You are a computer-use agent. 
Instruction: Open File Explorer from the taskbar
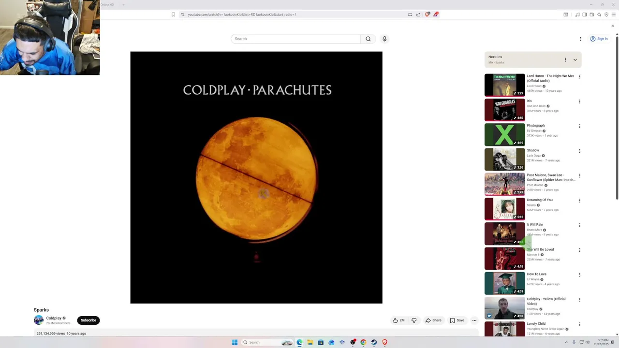pos(310,342)
